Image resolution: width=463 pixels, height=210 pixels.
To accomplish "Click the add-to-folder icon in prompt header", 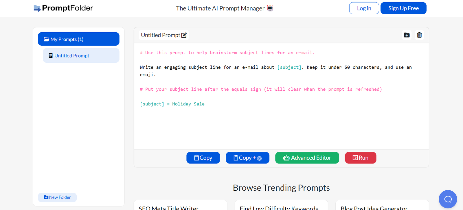I will 407,35.
